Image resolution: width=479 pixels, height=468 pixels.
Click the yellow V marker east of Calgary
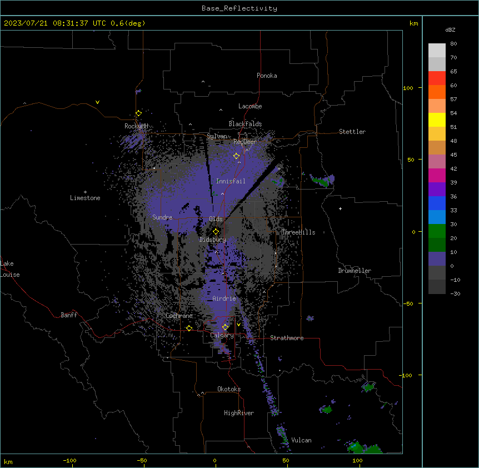tap(238, 325)
